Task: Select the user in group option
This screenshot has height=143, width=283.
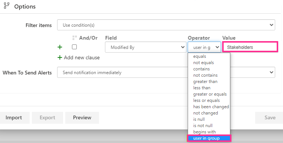Action: tap(209, 138)
